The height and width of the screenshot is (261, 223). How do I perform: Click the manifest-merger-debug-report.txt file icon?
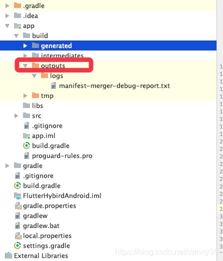[53, 85]
